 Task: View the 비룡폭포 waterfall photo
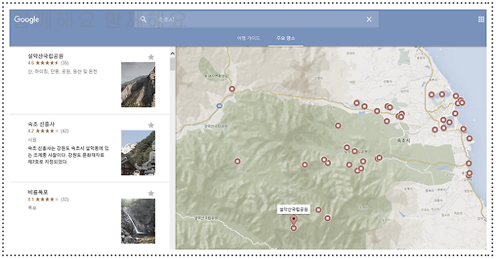click(138, 221)
